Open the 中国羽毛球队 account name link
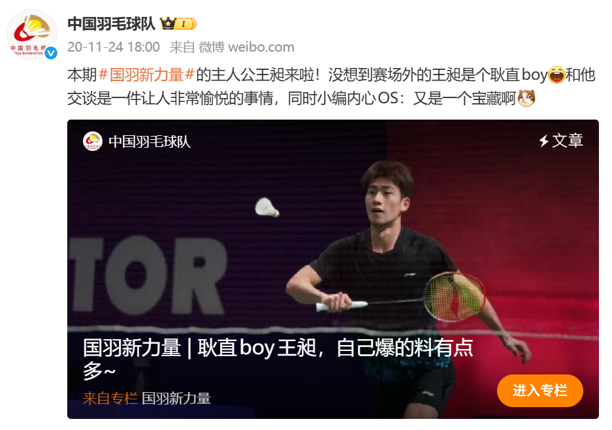The height and width of the screenshot is (430, 612). pyautogui.click(x=111, y=24)
